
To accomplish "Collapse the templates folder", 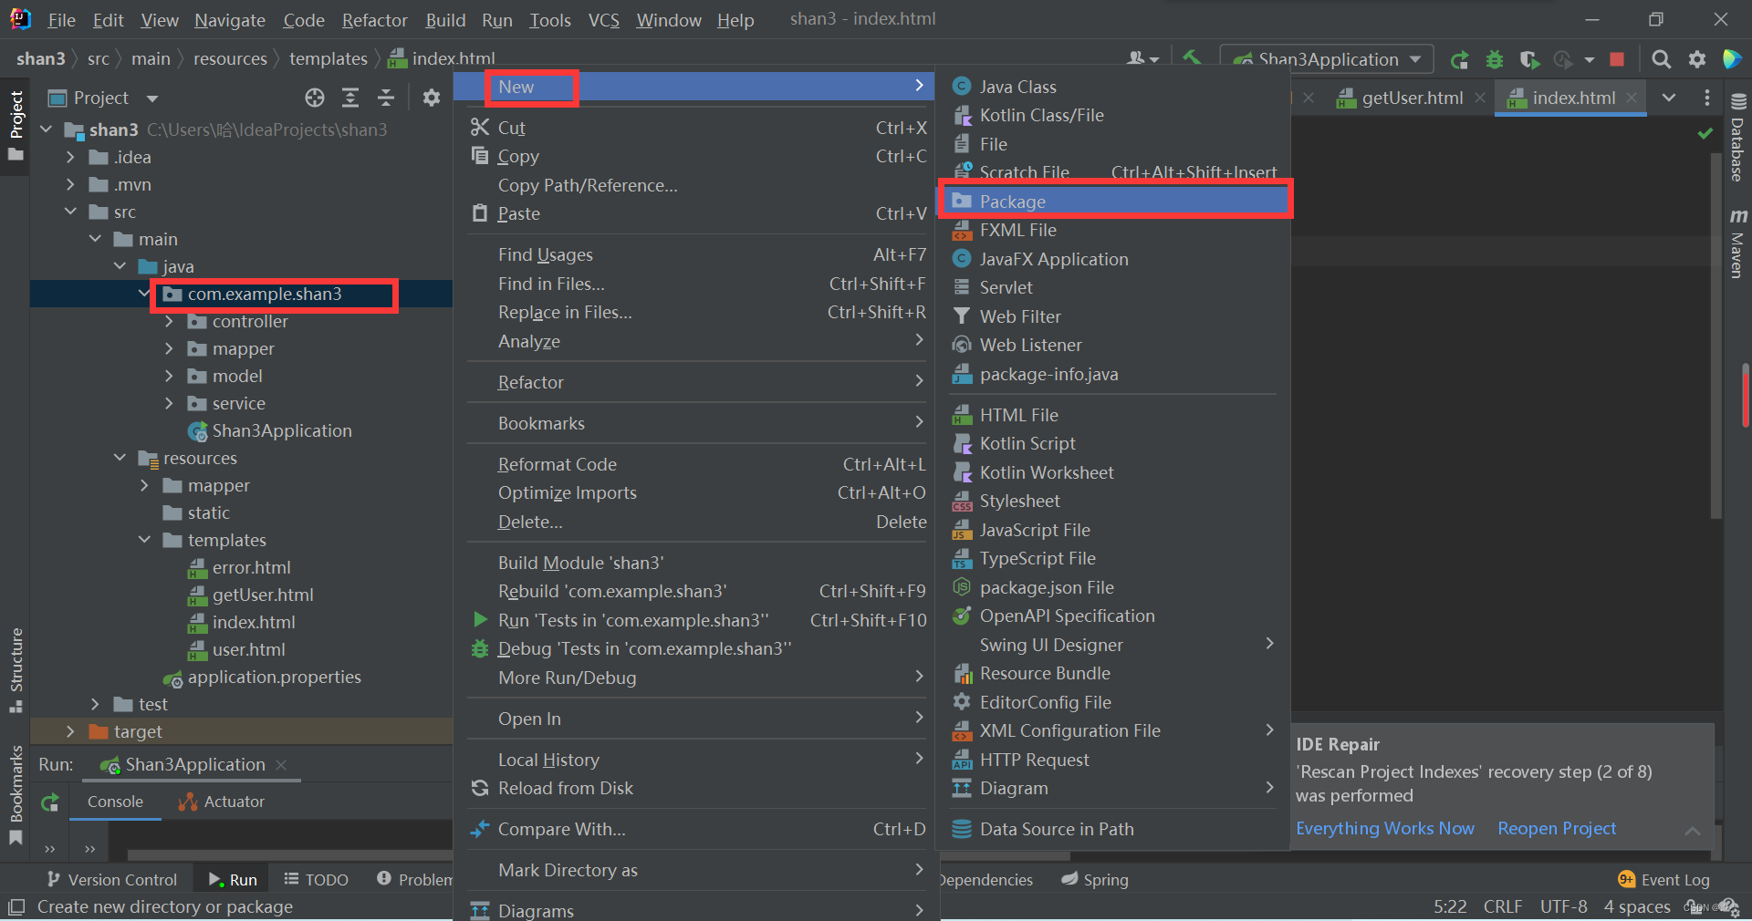I will tap(144, 540).
